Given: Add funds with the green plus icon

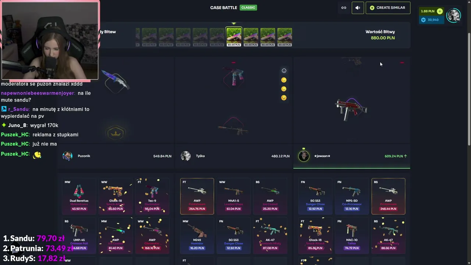Looking at the screenshot, I should click(440, 11).
